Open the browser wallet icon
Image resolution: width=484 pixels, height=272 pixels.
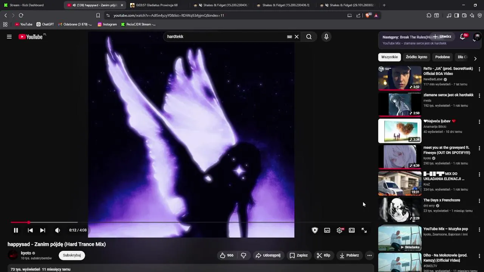(x=464, y=15)
